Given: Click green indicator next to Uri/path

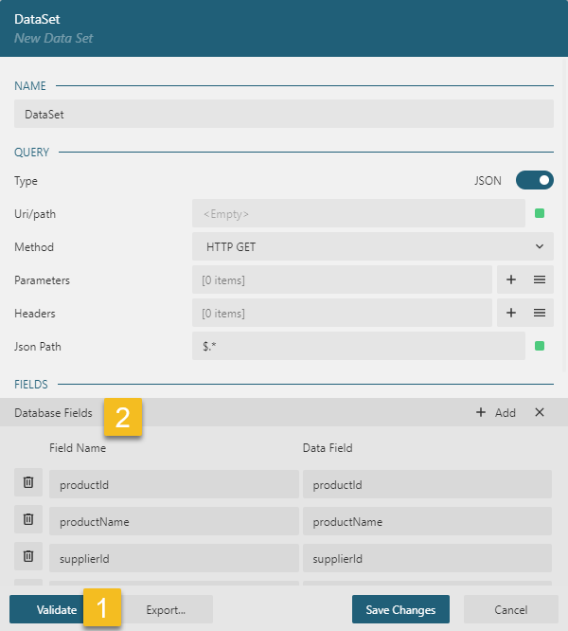Looking at the screenshot, I should pos(540,214).
